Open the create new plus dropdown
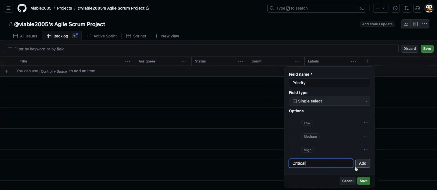437x190 pixels. (x=381, y=8)
